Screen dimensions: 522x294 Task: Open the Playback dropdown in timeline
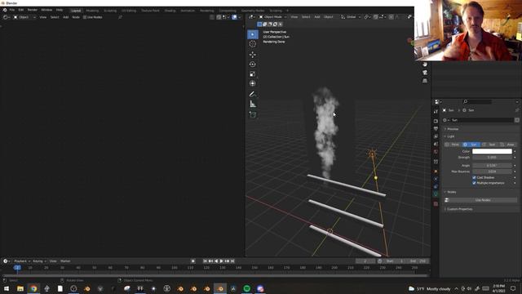[22, 261]
